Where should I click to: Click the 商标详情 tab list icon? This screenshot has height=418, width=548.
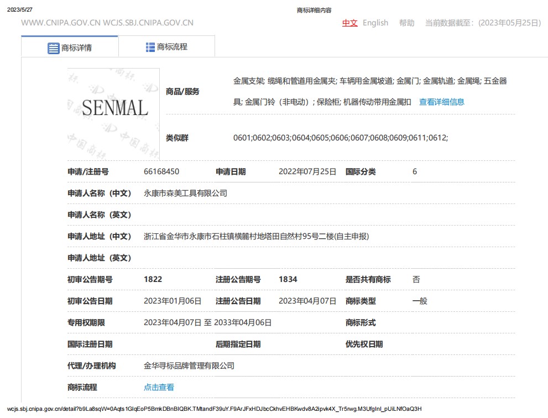tap(54, 48)
